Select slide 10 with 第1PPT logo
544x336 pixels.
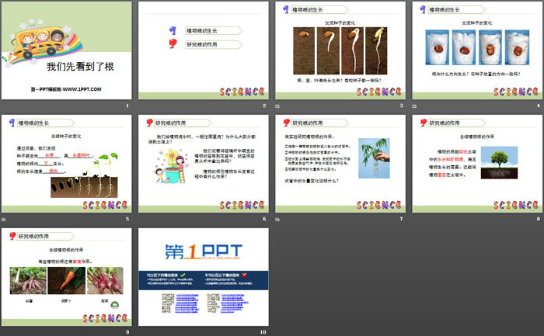click(204, 277)
